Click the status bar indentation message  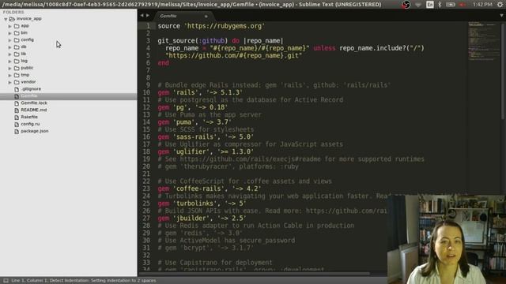coord(84,281)
